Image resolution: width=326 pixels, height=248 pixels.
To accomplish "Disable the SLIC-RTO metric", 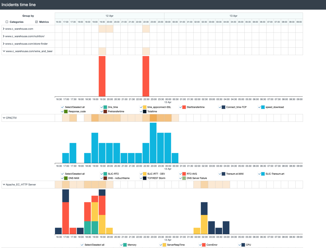I will coord(101,174).
